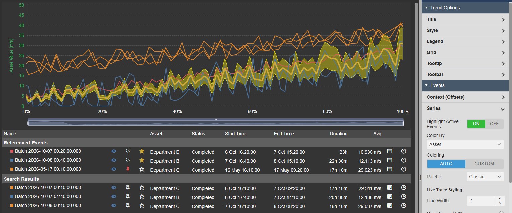Collapse the Series subsection

465,108
